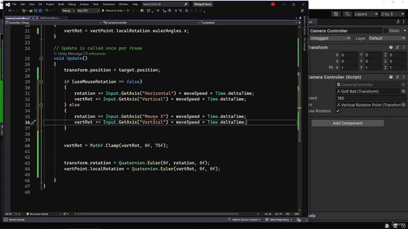This screenshot has height=229, width=408.
Task: Open the Default layer dropdown
Action: coord(387,38)
